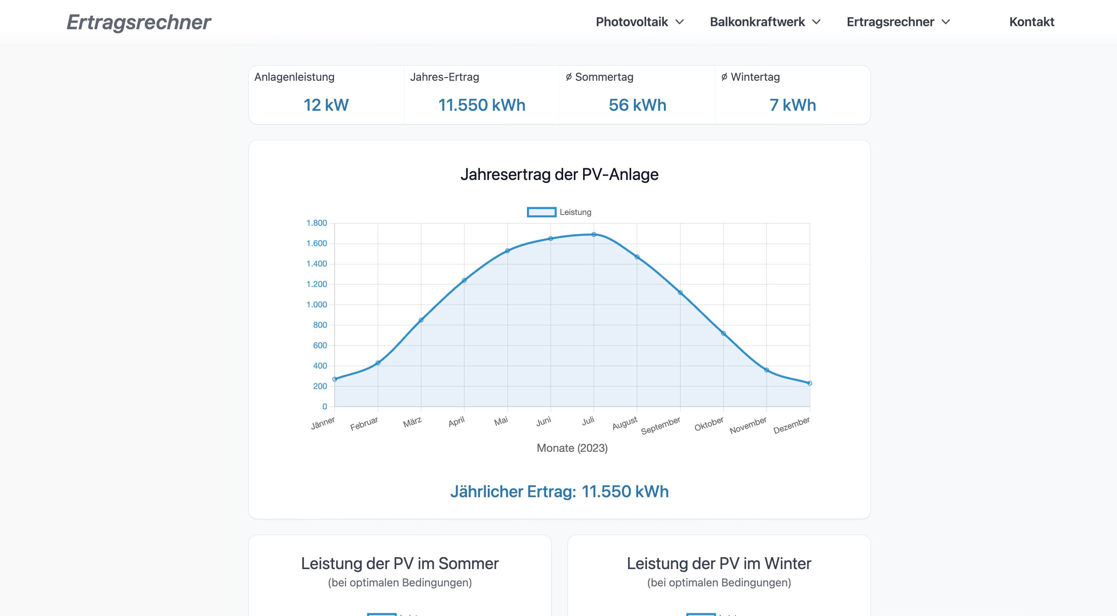
Task: Select the Oktober data point on the chart
Action: [x=723, y=333]
